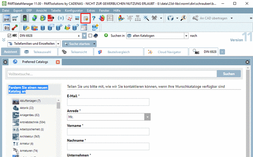
Task: Click the red connector link icon
Action: 15,28
